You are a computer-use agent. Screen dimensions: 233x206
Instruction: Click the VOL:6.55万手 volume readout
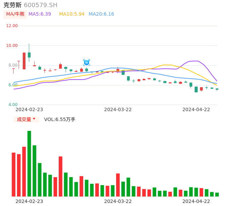[x=60, y=119]
